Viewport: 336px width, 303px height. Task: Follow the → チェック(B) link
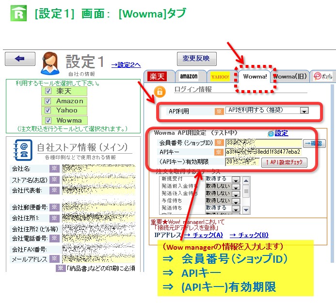249,235
